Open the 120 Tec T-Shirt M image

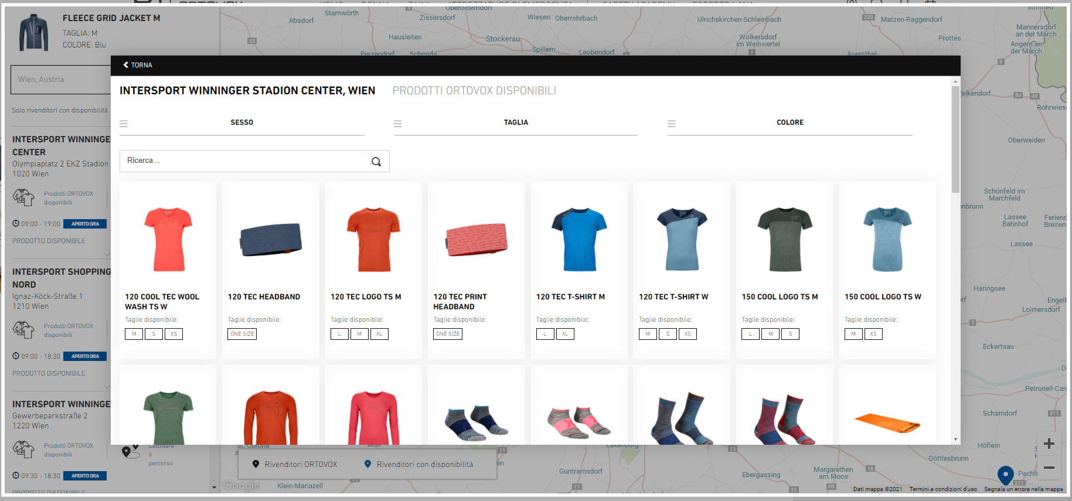pyautogui.click(x=579, y=239)
